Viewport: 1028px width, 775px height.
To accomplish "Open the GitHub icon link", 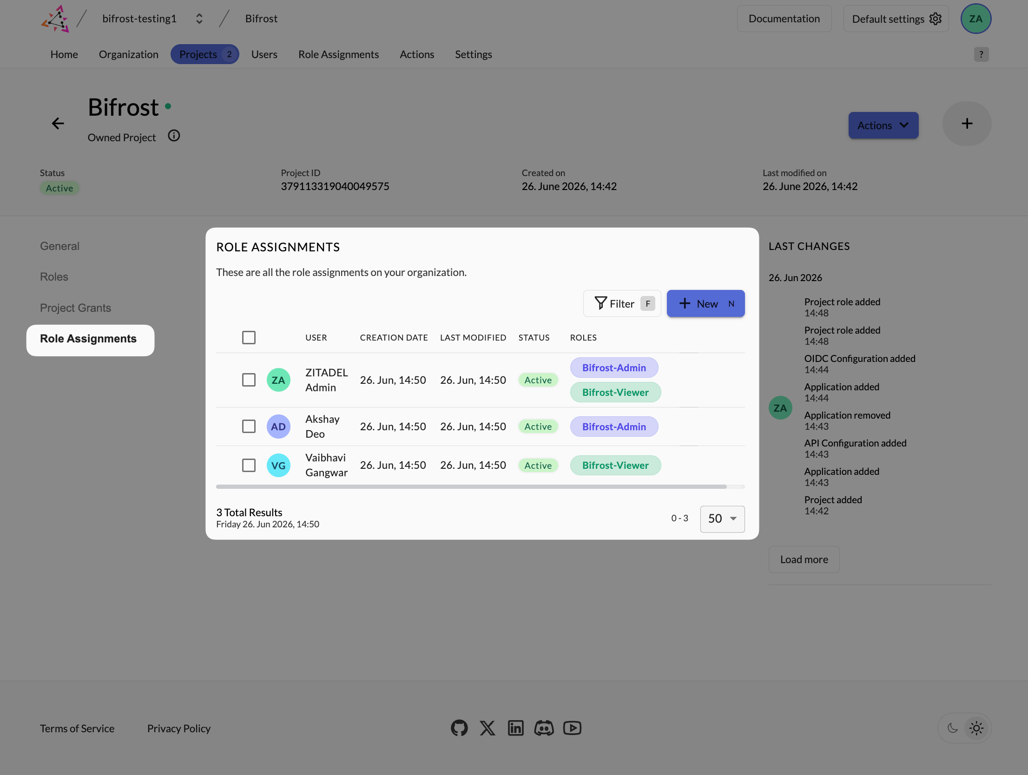I will click(459, 728).
